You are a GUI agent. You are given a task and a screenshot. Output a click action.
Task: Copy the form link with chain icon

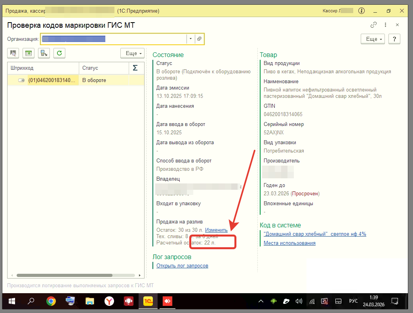point(373,25)
